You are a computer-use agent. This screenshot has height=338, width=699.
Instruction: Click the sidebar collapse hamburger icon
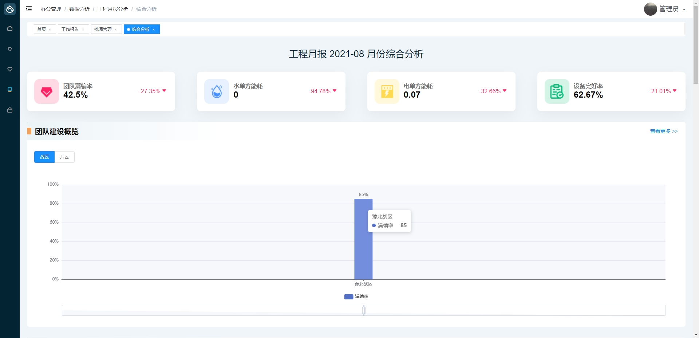pyautogui.click(x=29, y=9)
